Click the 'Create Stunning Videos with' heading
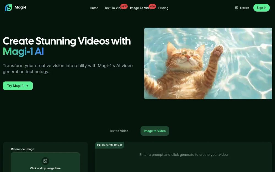The image size is (275, 172). (67, 41)
